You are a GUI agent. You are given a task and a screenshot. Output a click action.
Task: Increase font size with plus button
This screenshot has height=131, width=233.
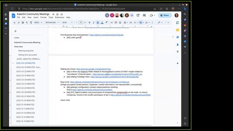[85, 23]
